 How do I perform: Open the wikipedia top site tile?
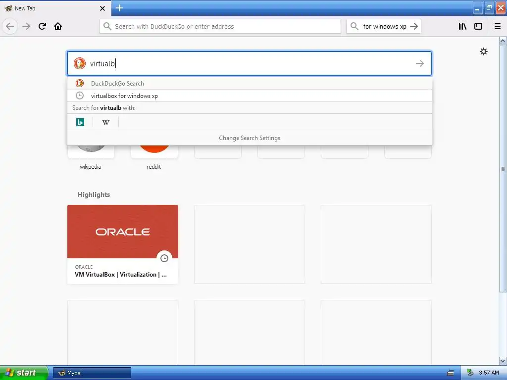(x=91, y=157)
